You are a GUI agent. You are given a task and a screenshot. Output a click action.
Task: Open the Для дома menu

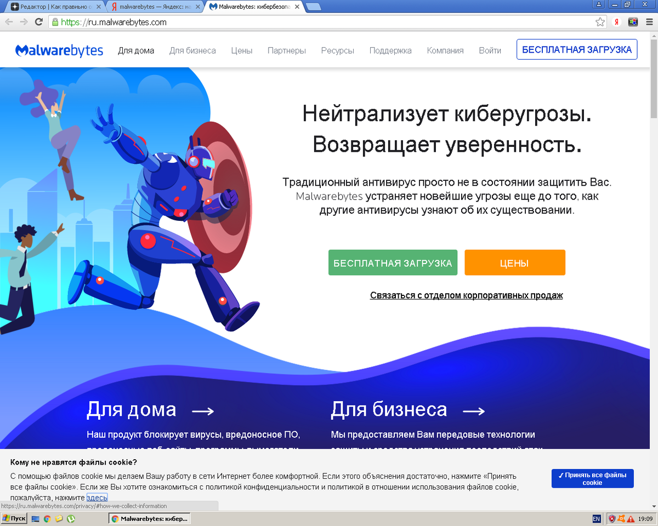[x=136, y=50]
